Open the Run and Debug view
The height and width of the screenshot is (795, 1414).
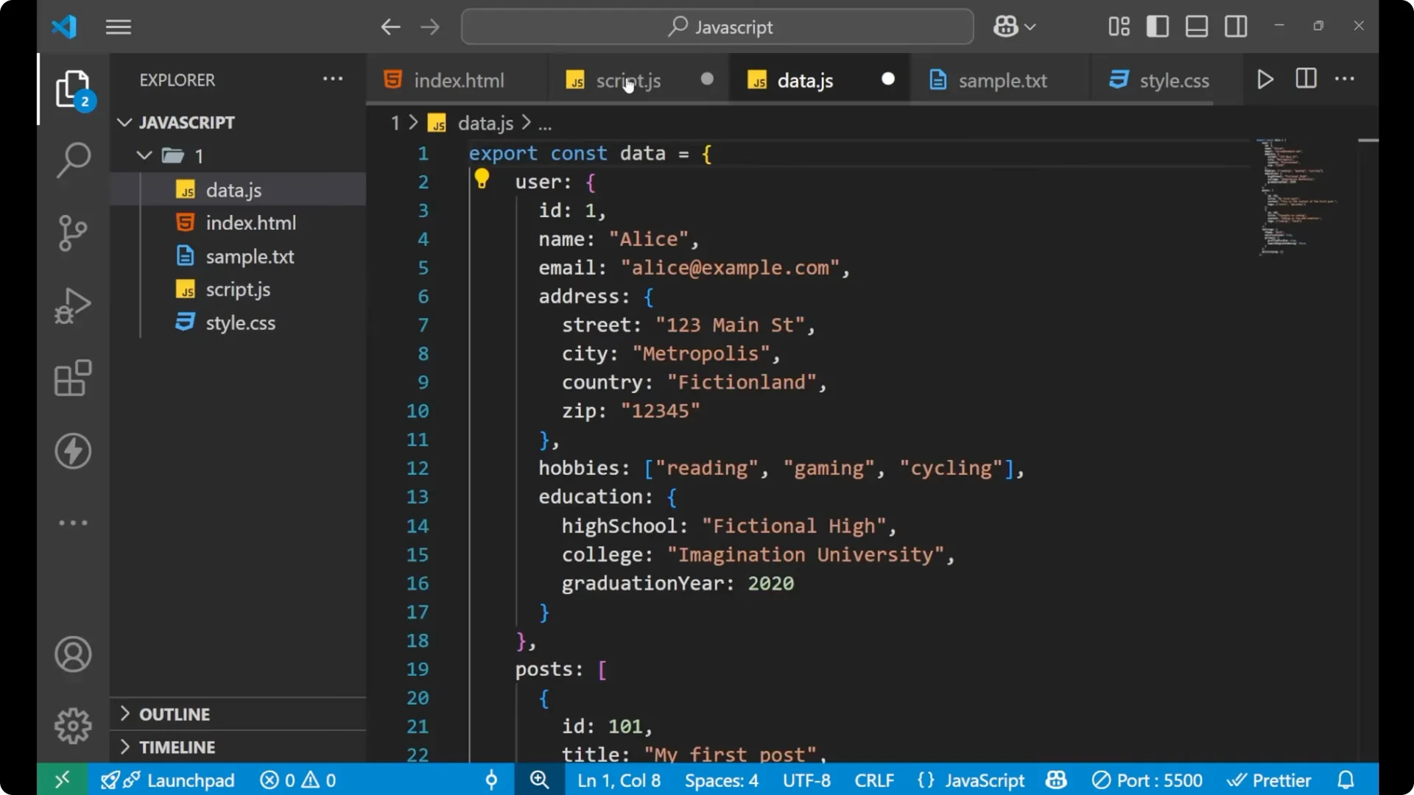[x=73, y=305]
